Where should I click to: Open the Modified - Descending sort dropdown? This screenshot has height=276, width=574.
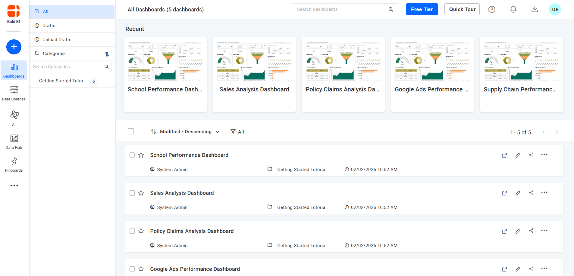click(x=185, y=131)
